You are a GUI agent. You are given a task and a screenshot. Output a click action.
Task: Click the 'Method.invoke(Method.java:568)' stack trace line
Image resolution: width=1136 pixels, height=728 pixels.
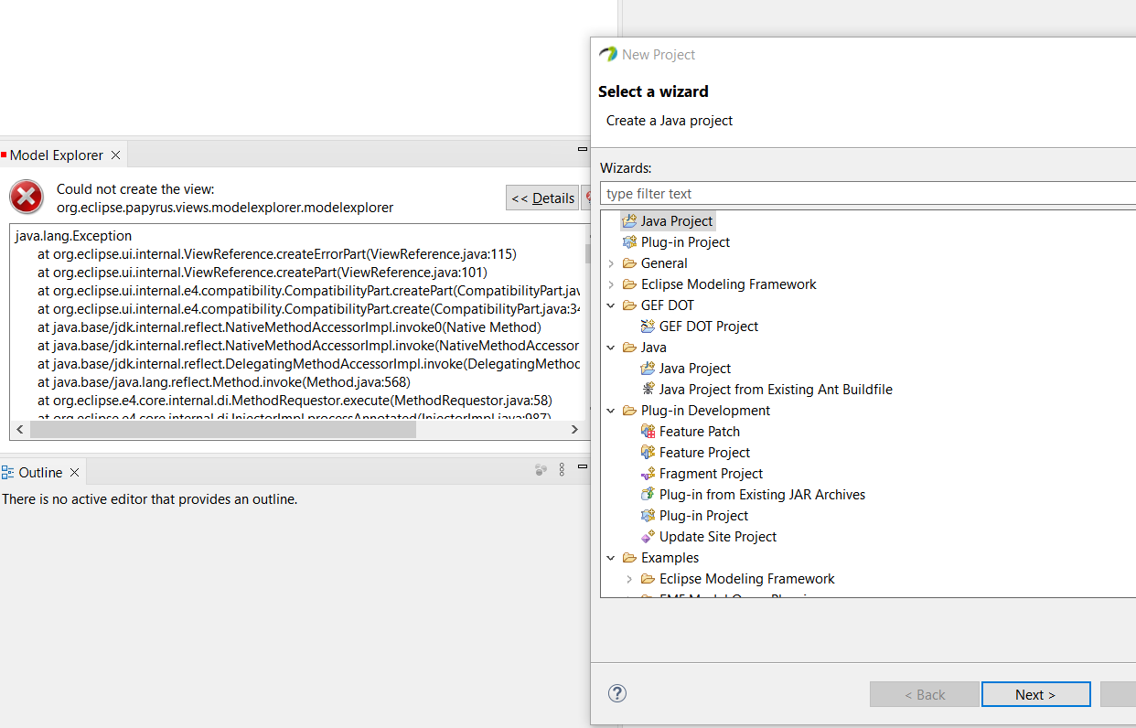pos(224,382)
